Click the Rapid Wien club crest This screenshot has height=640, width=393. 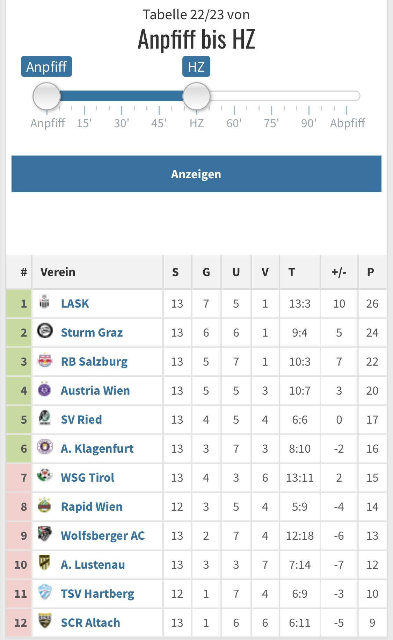pyautogui.click(x=45, y=505)
